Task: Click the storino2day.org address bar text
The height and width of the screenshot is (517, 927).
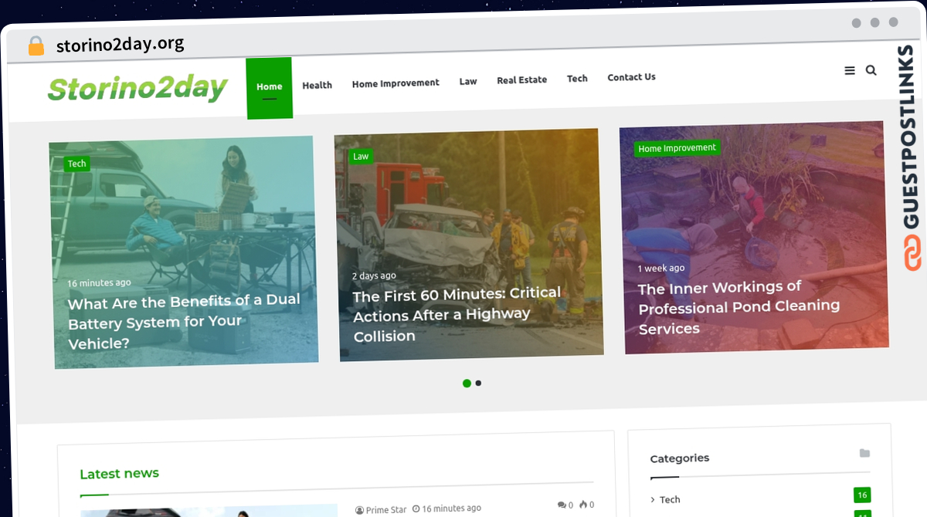Action: (x=121, y=44)
